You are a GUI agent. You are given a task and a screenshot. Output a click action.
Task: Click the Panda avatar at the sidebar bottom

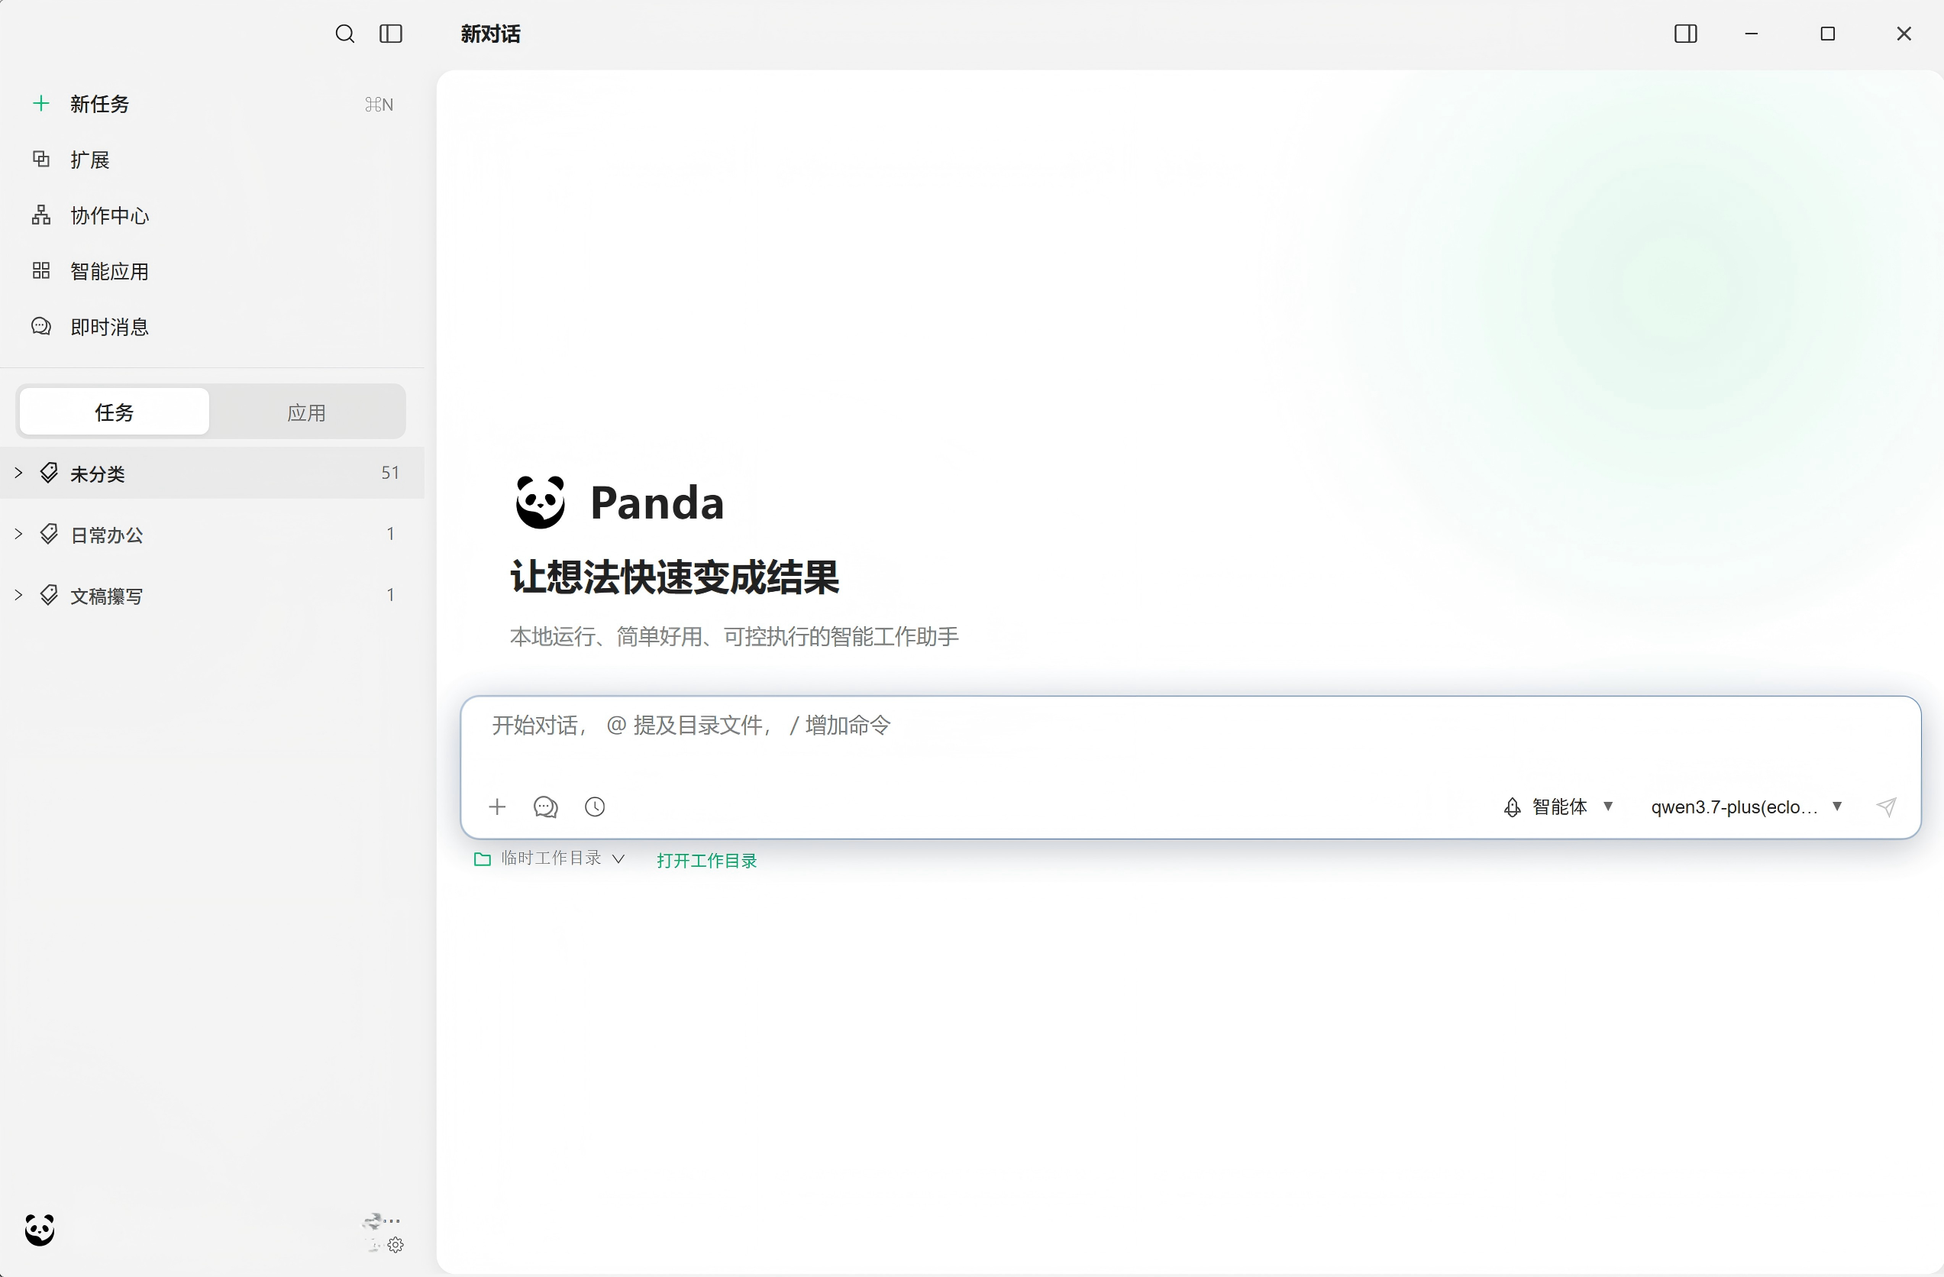click(x=39, y=1230)
